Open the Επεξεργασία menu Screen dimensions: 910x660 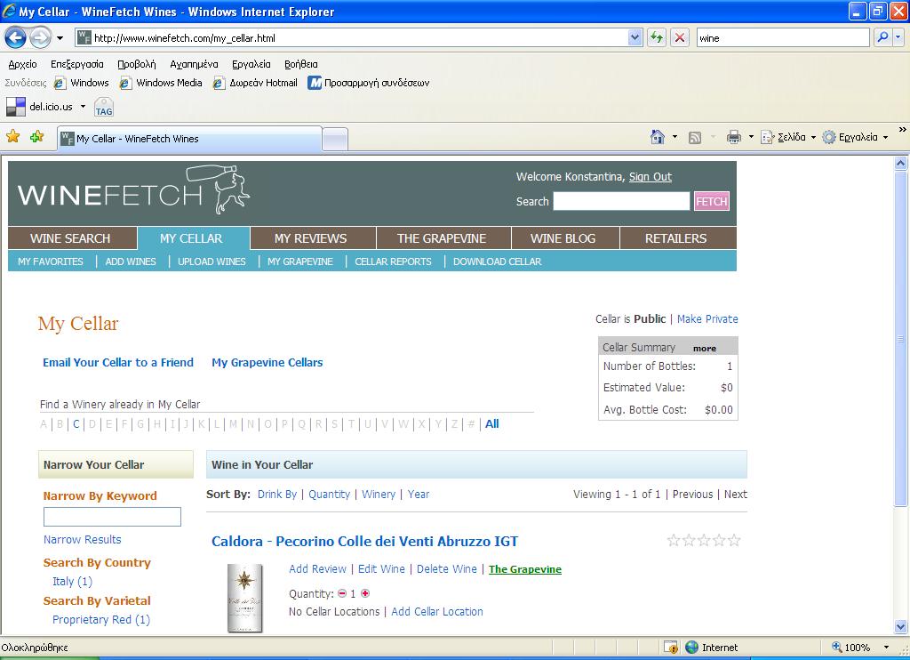coord(77,65)
